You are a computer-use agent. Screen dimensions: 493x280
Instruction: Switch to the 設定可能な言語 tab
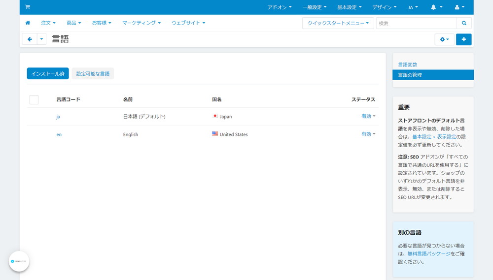(x=93, y=73)
